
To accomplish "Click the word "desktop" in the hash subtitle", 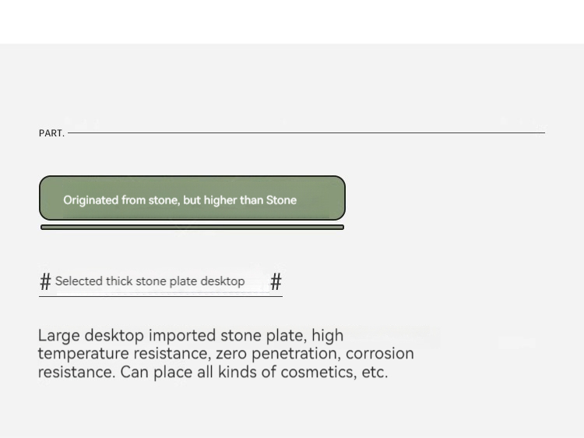I will [222, 281].
